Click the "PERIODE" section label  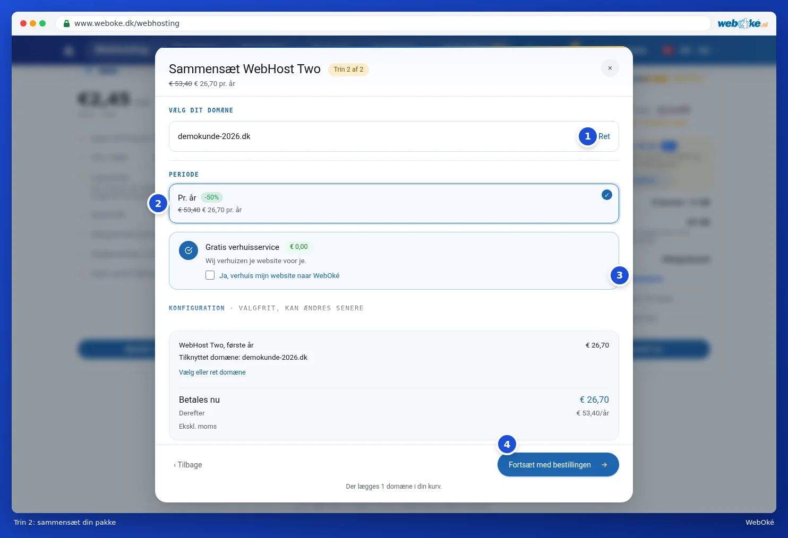pyautogui.click(x=184, y=175)
